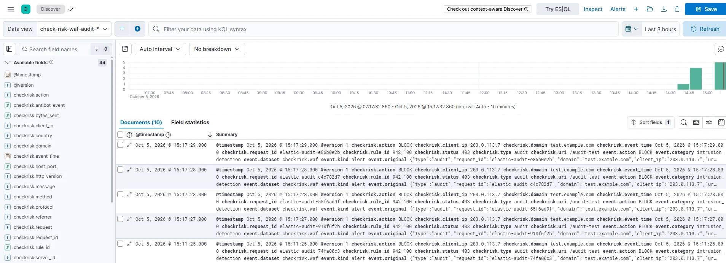Select the @version field
Screen dimensions: 726x263
tap(24, 85)
